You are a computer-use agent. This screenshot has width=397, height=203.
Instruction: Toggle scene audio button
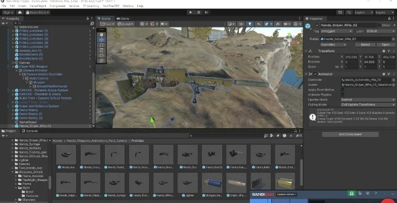pos(259,24)
